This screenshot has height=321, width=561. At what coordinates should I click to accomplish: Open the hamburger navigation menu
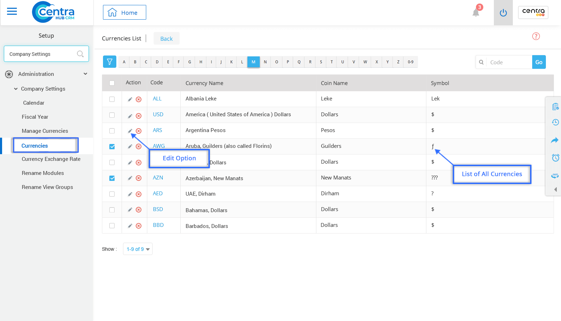point(12,12)
